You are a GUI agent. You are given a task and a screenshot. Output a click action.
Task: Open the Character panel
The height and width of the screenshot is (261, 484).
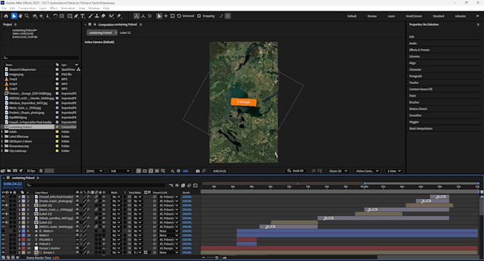point(415,70)
